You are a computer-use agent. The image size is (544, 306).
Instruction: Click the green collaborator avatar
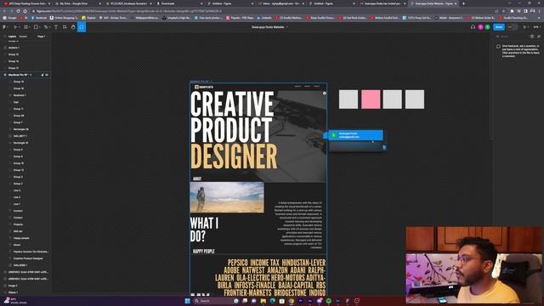click(487, 27)
